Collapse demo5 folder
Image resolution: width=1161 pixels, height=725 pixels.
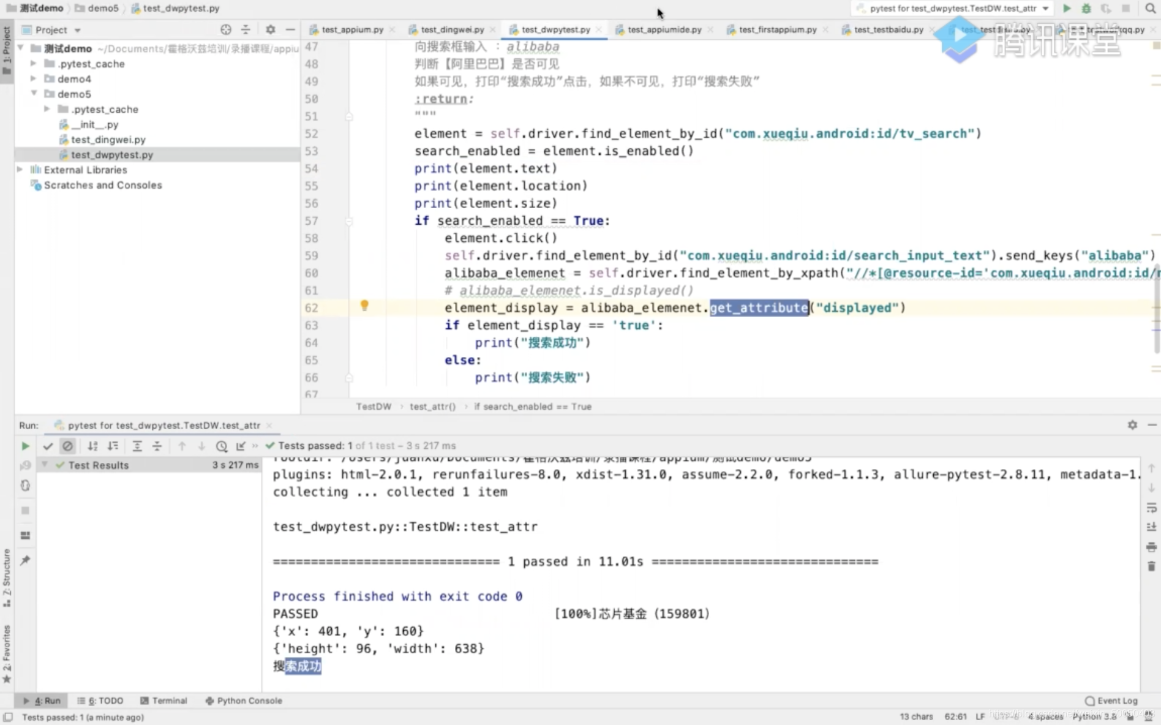point(34,94)
